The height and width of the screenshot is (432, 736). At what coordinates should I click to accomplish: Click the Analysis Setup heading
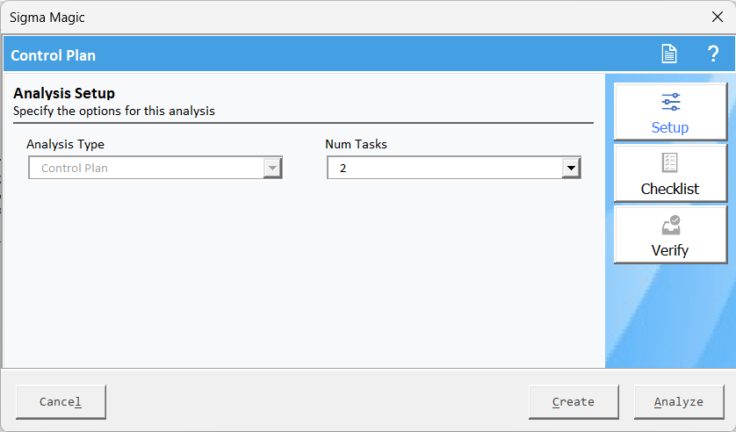coord(64,93)
